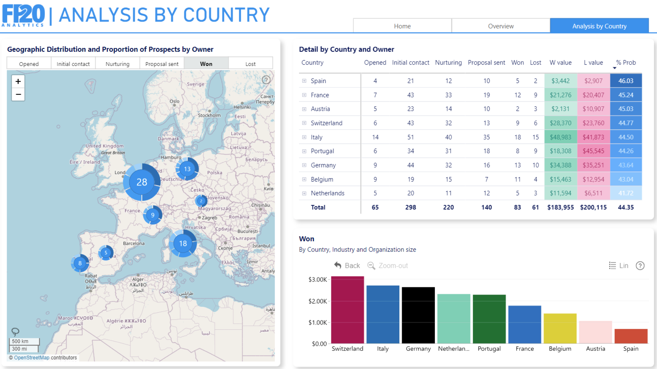Viewport: 657px width, 369px height.
Task: Click the Italy bar in Won chart
Action: pos(383,314)
